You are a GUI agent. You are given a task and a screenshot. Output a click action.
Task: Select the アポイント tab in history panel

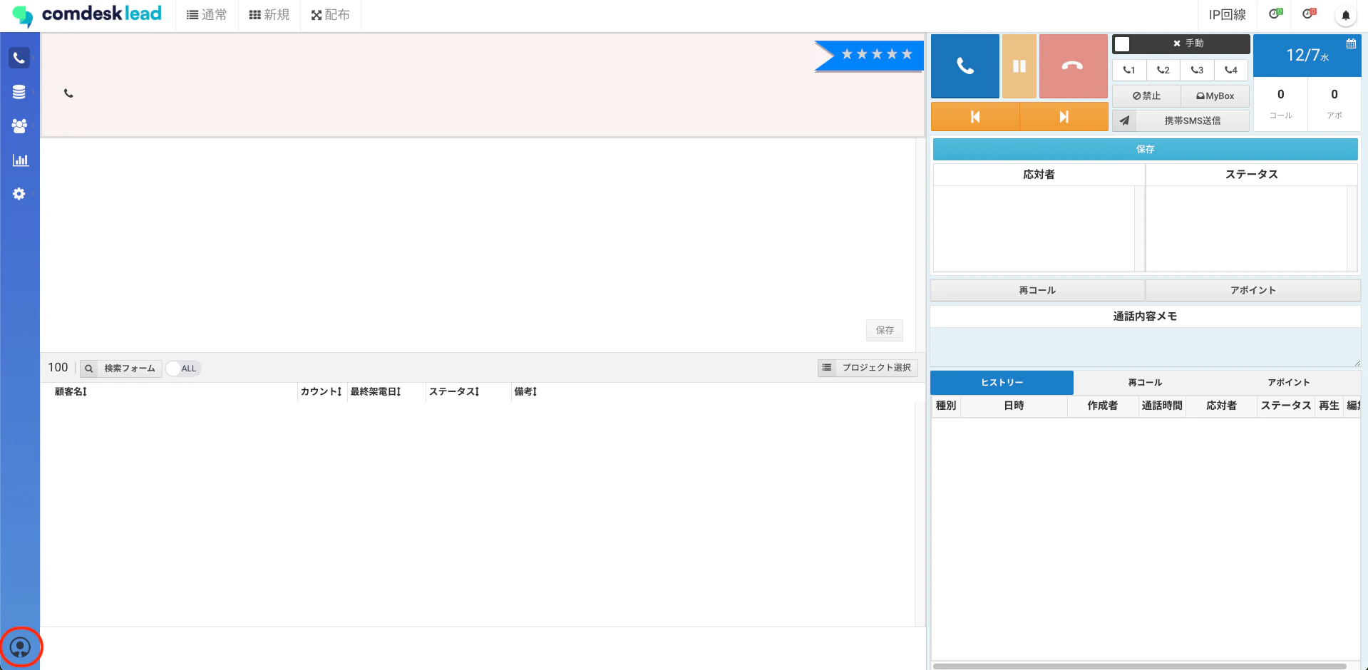pyautogui.click(x=1288, y=383)
